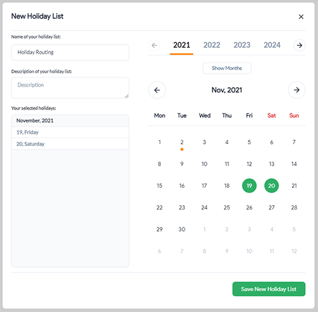
Task: Edit the holiday list name field
Action: tap(70, 52)
